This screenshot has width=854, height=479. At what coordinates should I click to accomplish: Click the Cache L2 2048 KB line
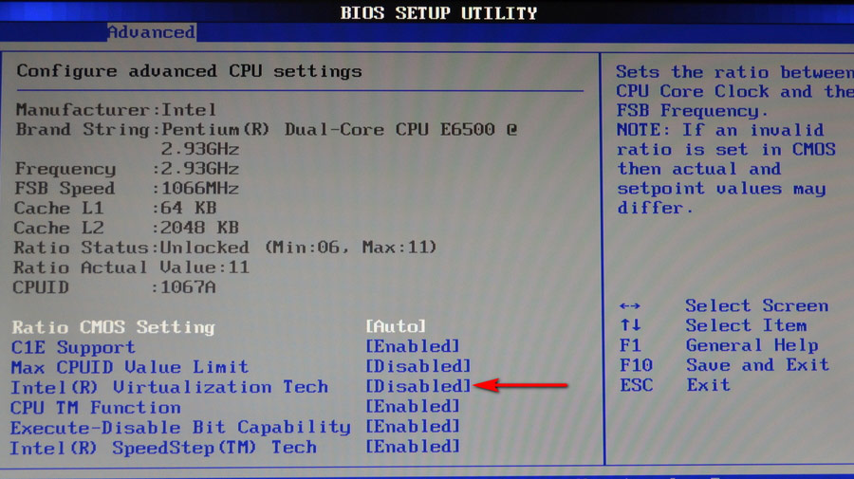[x=126, y=228]
